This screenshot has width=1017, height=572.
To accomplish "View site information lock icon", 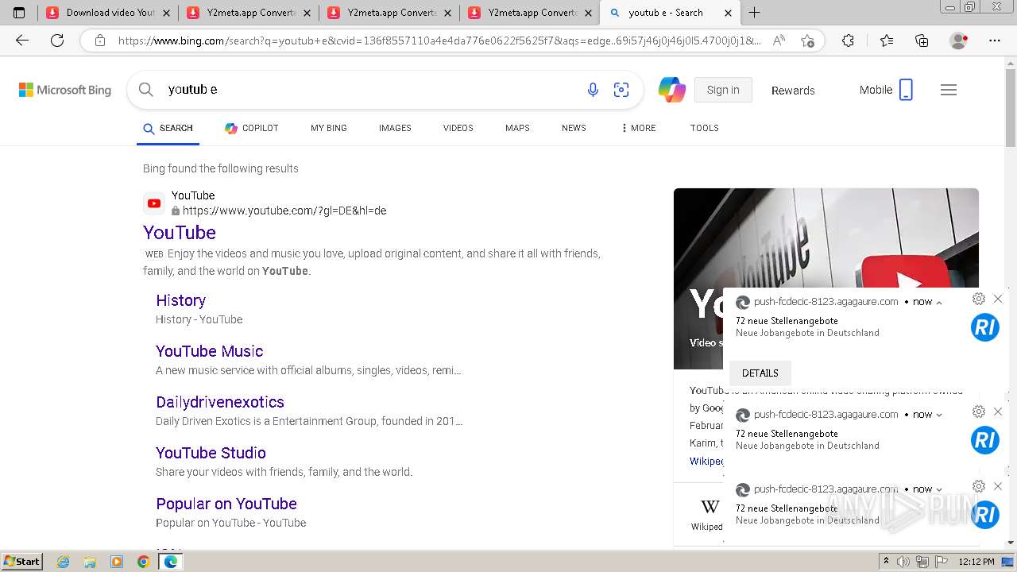I will click(x=99, y=41).
